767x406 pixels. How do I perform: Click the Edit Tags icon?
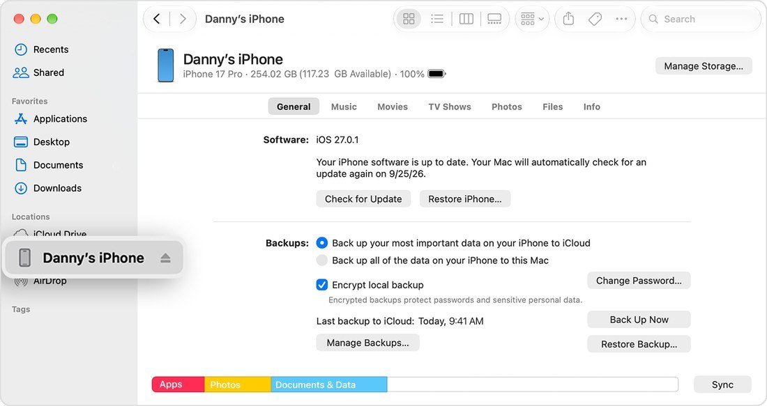point(595,19)
